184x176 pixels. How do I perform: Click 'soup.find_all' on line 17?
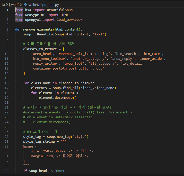click(66, 88)
